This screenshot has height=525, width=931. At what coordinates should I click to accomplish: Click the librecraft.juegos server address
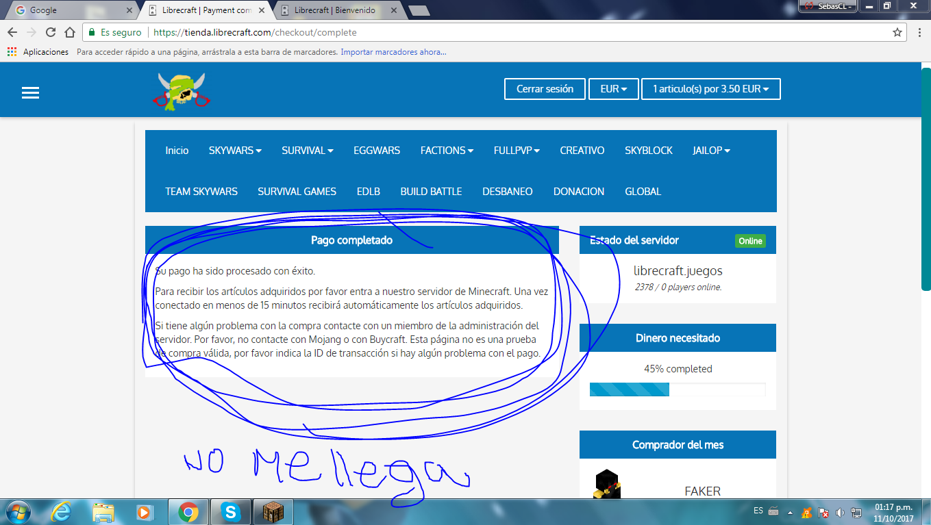coord(678,271)
